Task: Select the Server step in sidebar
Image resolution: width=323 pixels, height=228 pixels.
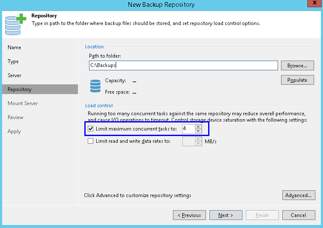Action: 14,75
